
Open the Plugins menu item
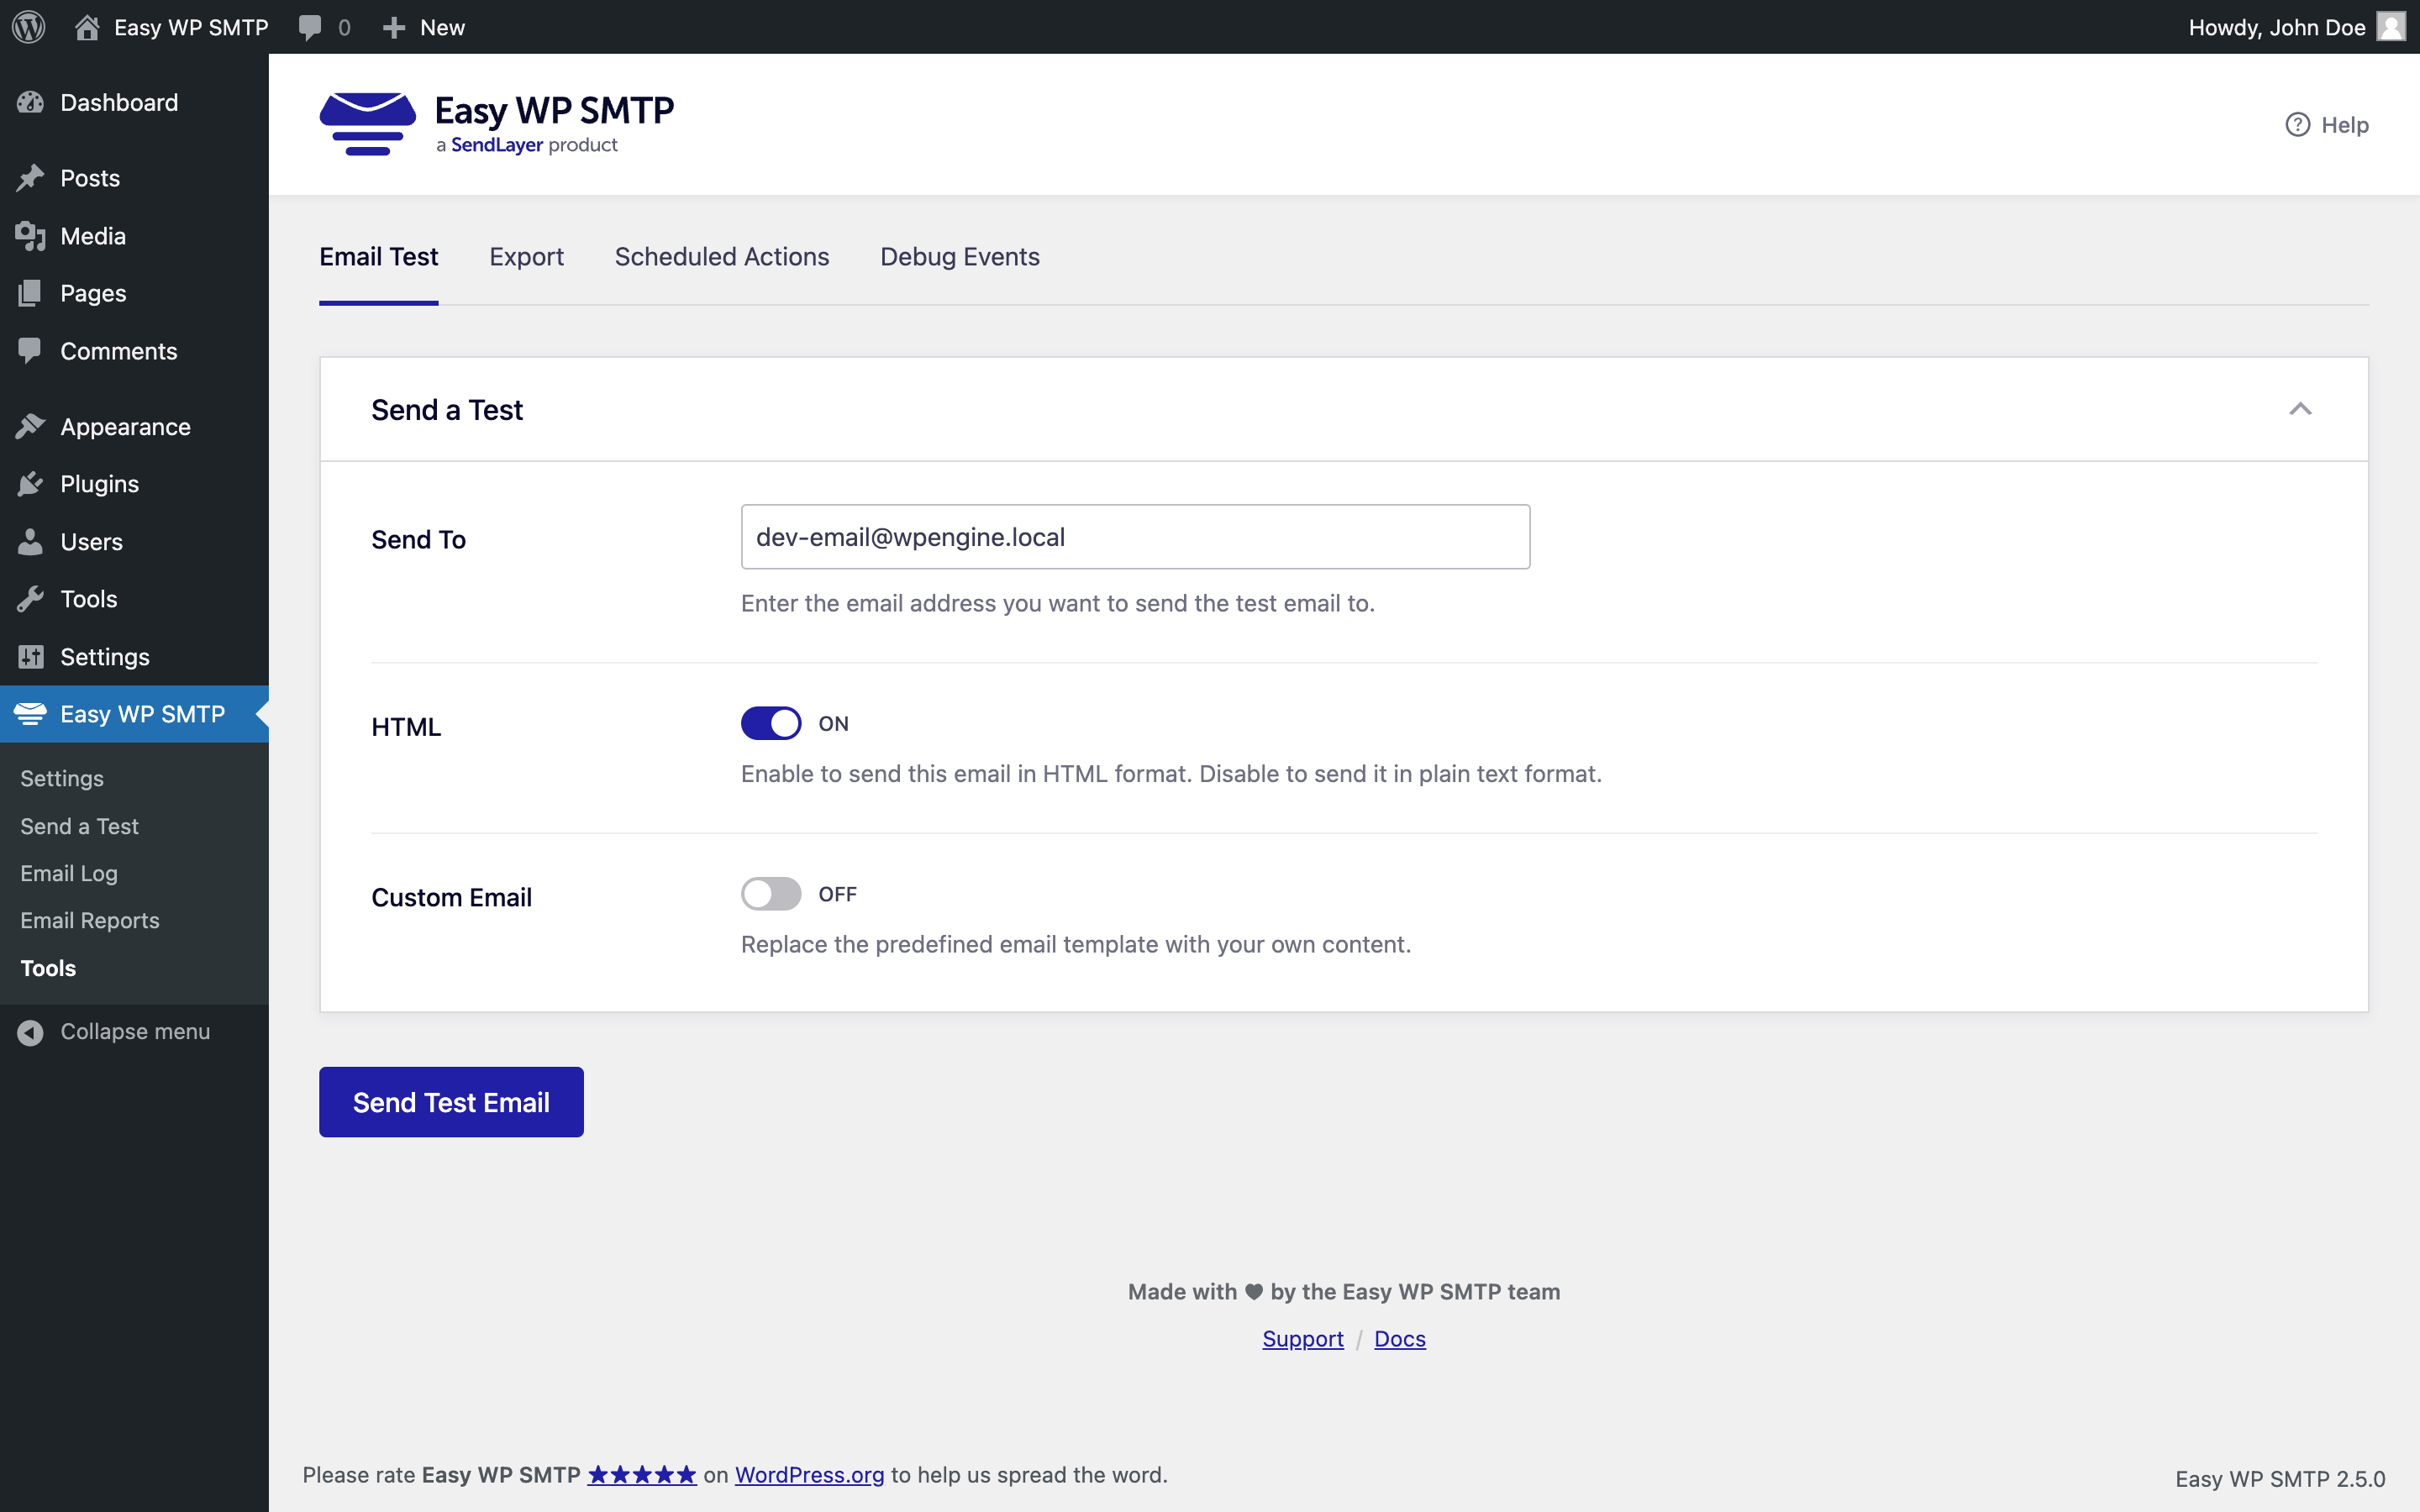coord(134,484)
